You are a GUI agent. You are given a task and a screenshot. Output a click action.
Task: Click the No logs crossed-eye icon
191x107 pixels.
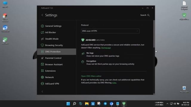click(x=83, y=53)
